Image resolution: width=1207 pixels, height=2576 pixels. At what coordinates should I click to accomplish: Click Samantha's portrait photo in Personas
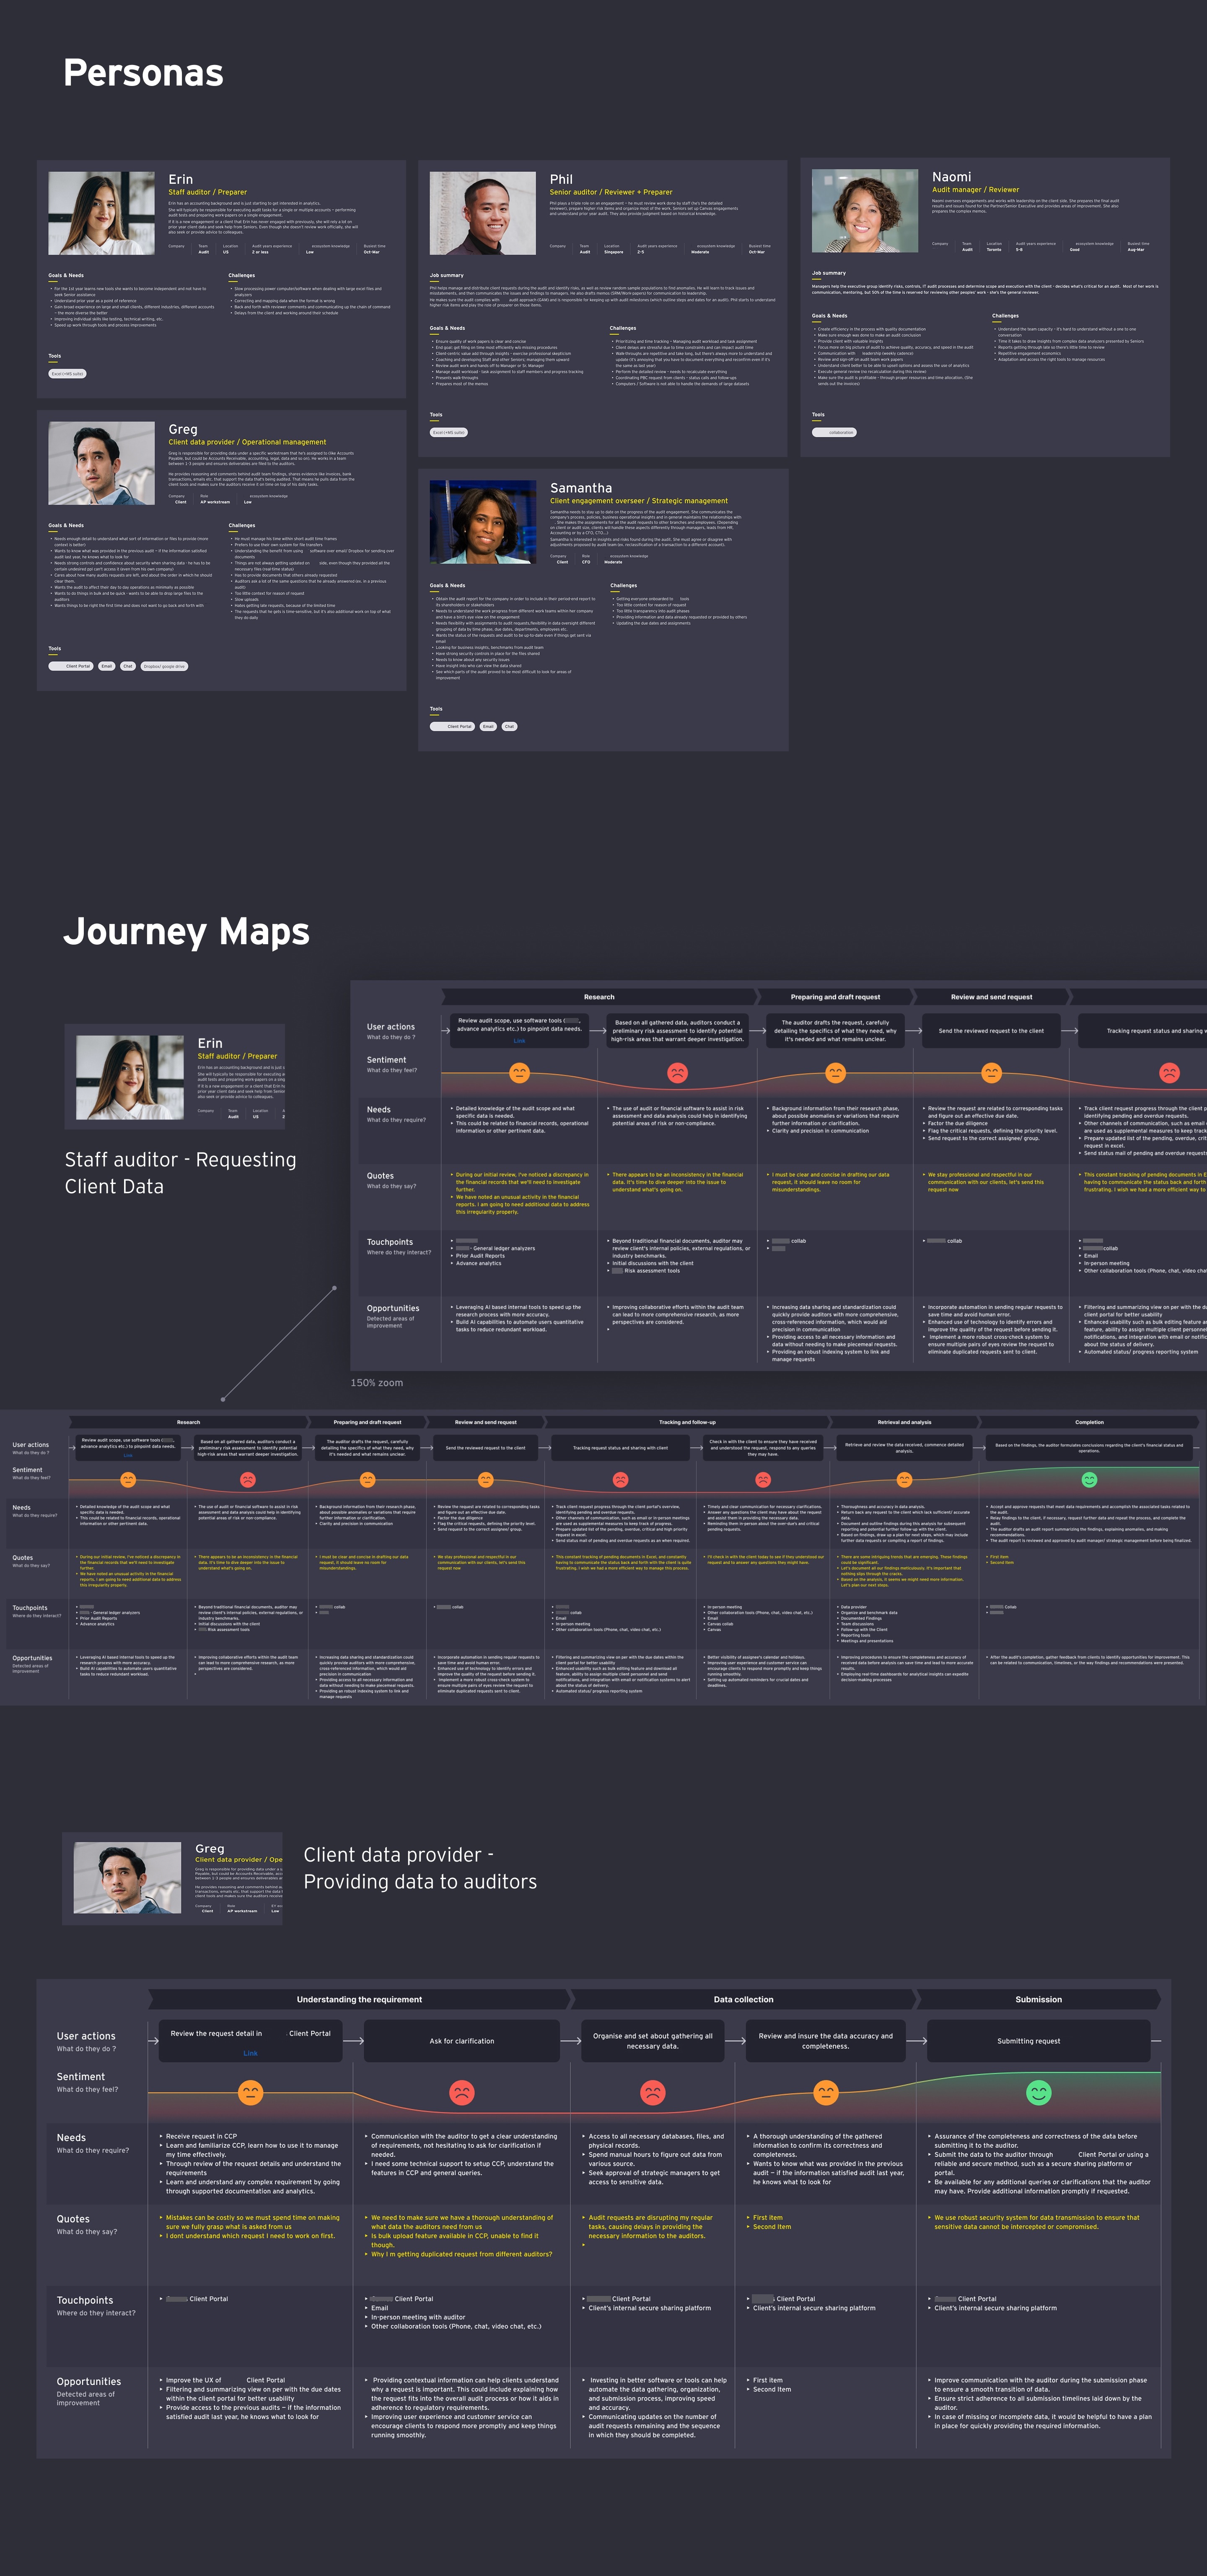pos(483,522)
